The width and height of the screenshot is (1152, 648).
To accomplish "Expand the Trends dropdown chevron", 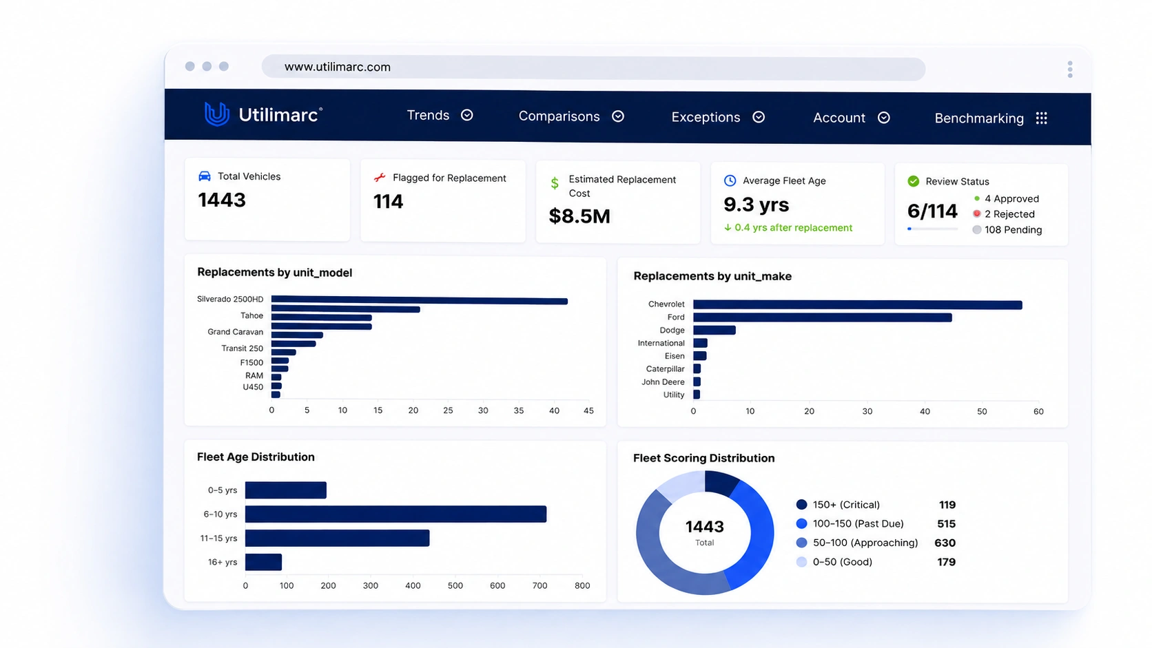I will pos(467,115).
